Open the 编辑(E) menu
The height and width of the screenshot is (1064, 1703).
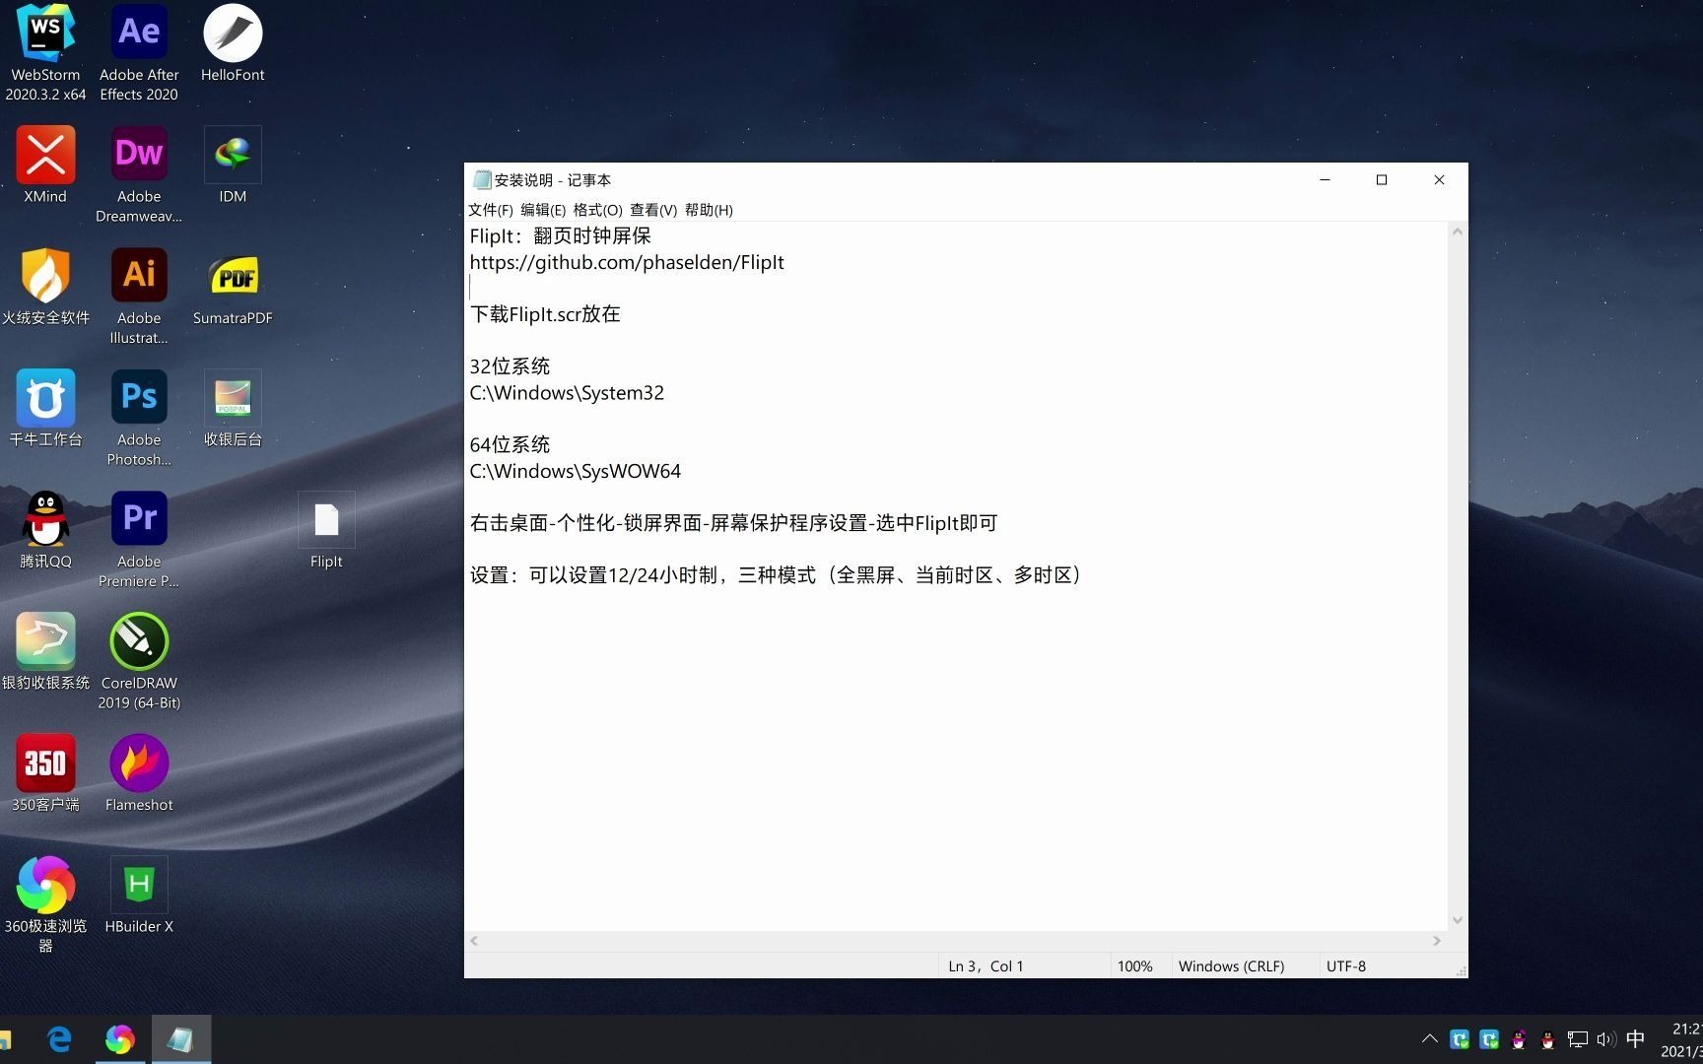tap(543, 210)
